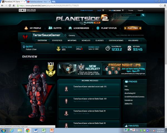
Task: Click the player search magnifier button
Action: (143, 15)
